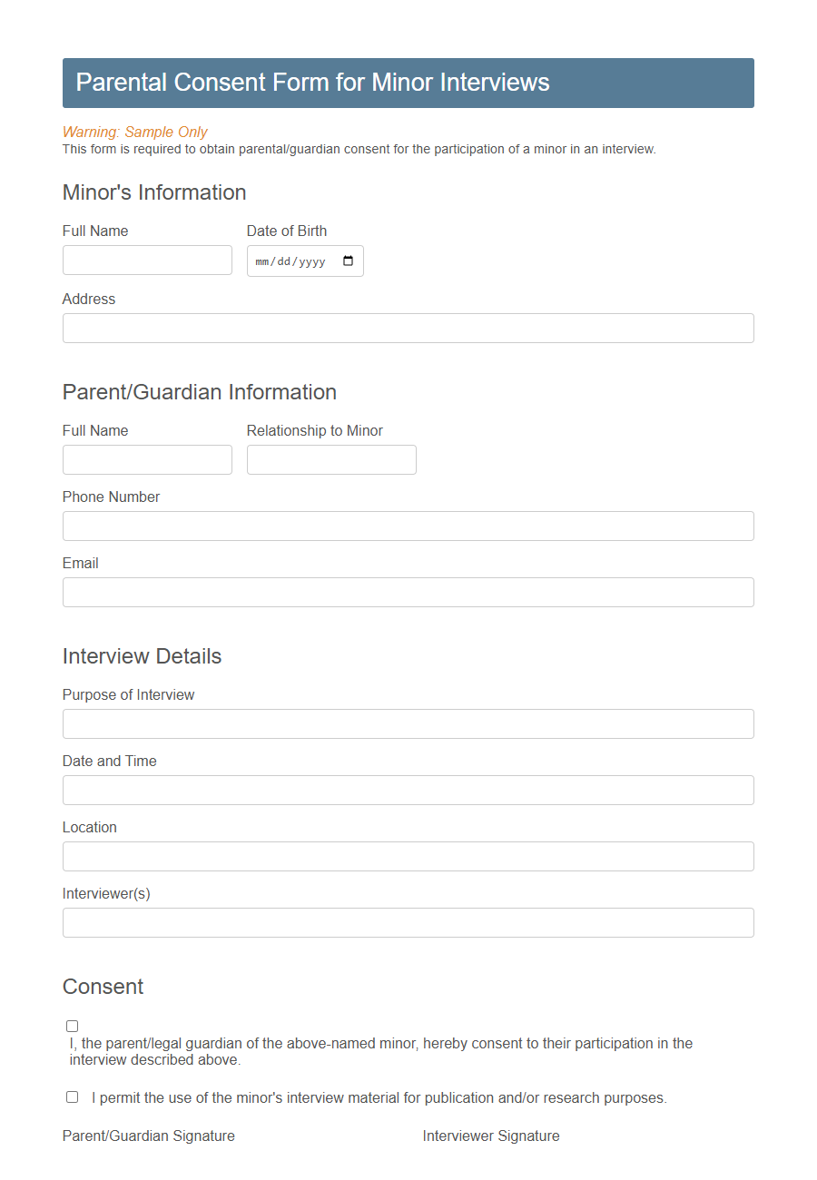Click the Minor's Information heading

pyautogui.click(x=154, y=192)
